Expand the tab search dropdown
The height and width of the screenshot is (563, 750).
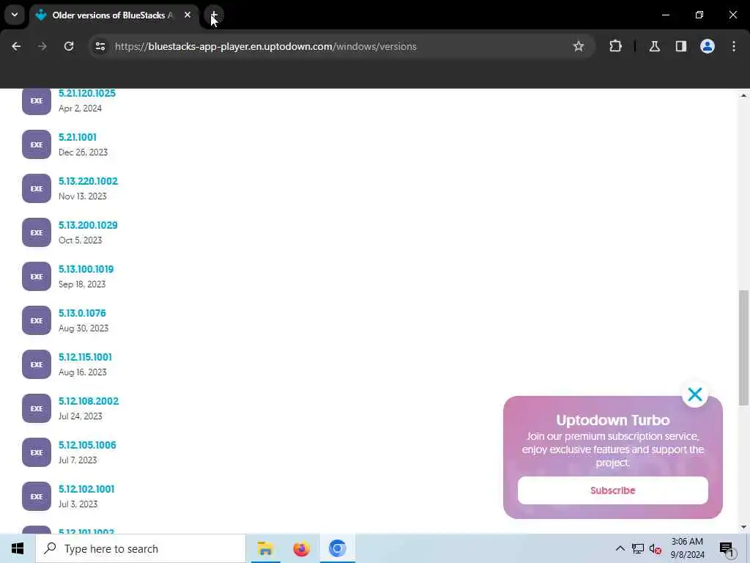coord(15,15)
